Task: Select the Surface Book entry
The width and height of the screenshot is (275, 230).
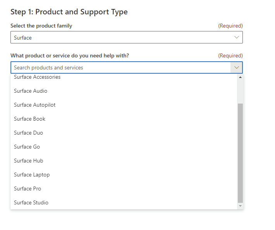Action: 124,119
